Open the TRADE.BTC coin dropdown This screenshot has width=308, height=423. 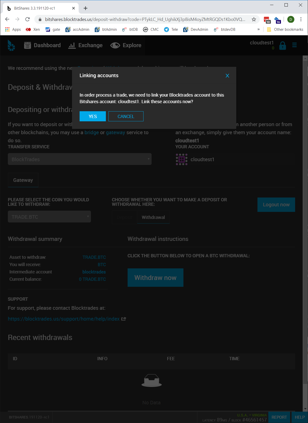[49, 217]
